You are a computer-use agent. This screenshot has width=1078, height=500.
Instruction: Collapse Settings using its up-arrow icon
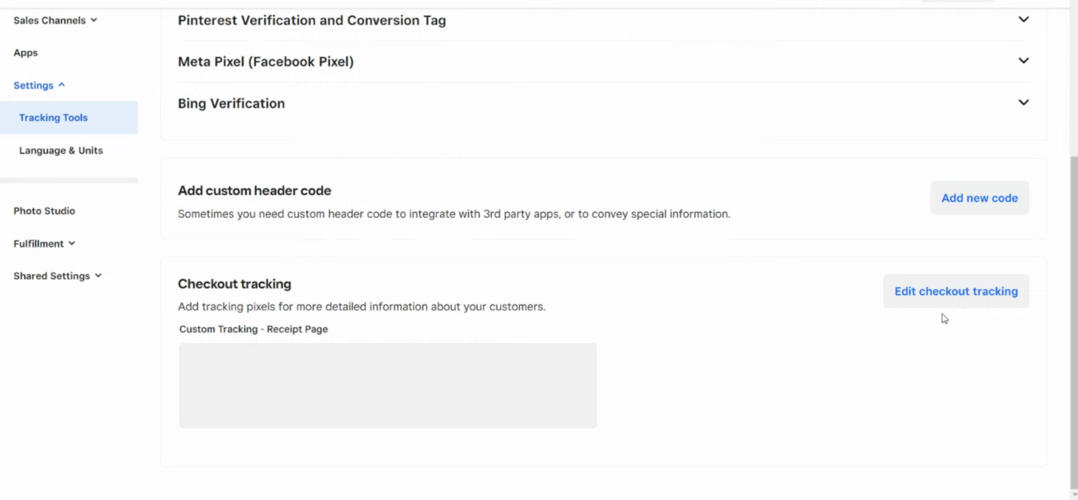[x=62, y=85]
